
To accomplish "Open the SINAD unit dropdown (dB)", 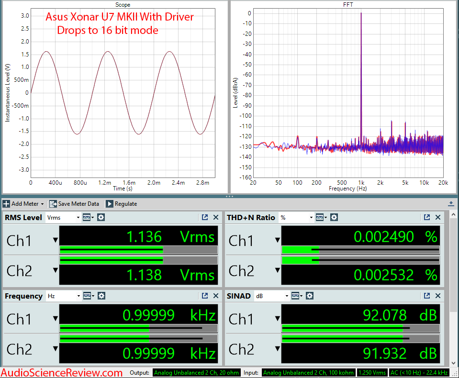I will (272, 296).
